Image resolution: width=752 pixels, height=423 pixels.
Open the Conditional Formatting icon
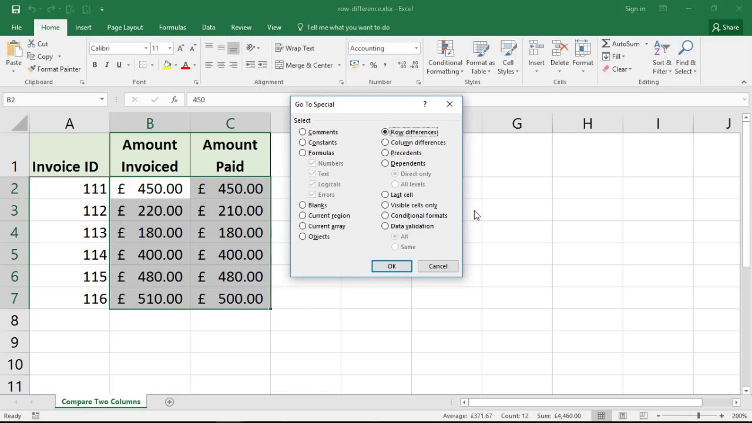point(445,49)
